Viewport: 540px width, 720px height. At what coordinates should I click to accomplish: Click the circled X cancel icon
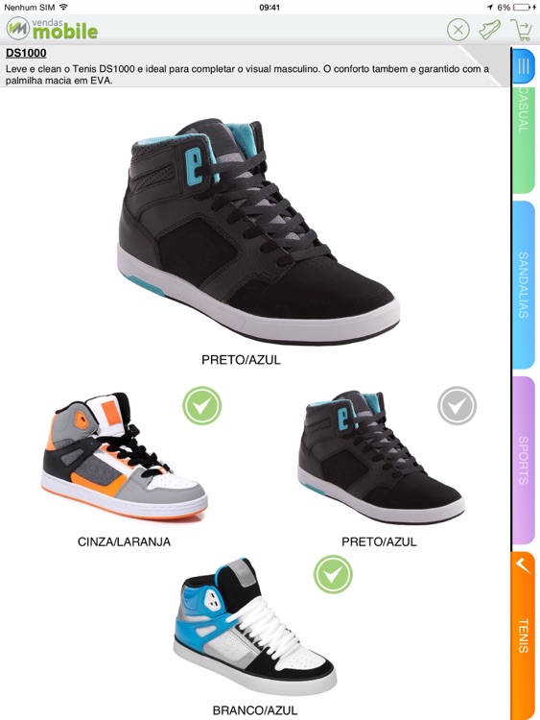coord(458,31)
